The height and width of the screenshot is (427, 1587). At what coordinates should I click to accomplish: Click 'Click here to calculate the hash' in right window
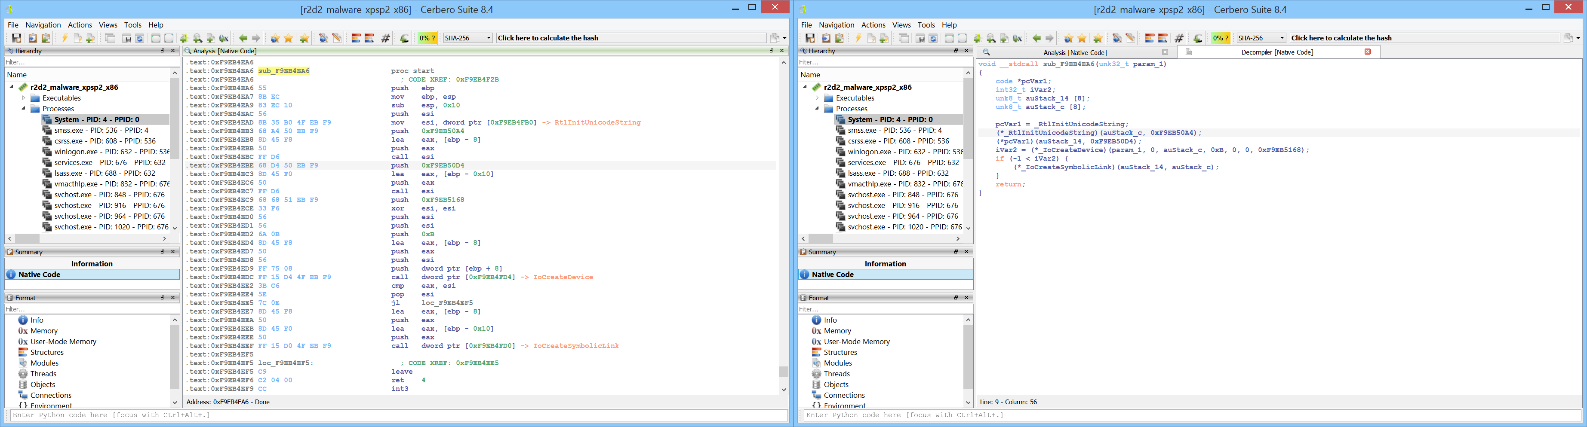1424,38
